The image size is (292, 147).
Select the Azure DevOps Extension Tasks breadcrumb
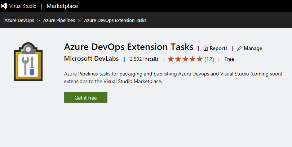(115, 20)
